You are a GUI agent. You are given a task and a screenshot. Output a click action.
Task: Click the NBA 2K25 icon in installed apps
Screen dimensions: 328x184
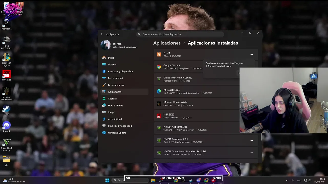pyautogui.click(x=159, y=116)
